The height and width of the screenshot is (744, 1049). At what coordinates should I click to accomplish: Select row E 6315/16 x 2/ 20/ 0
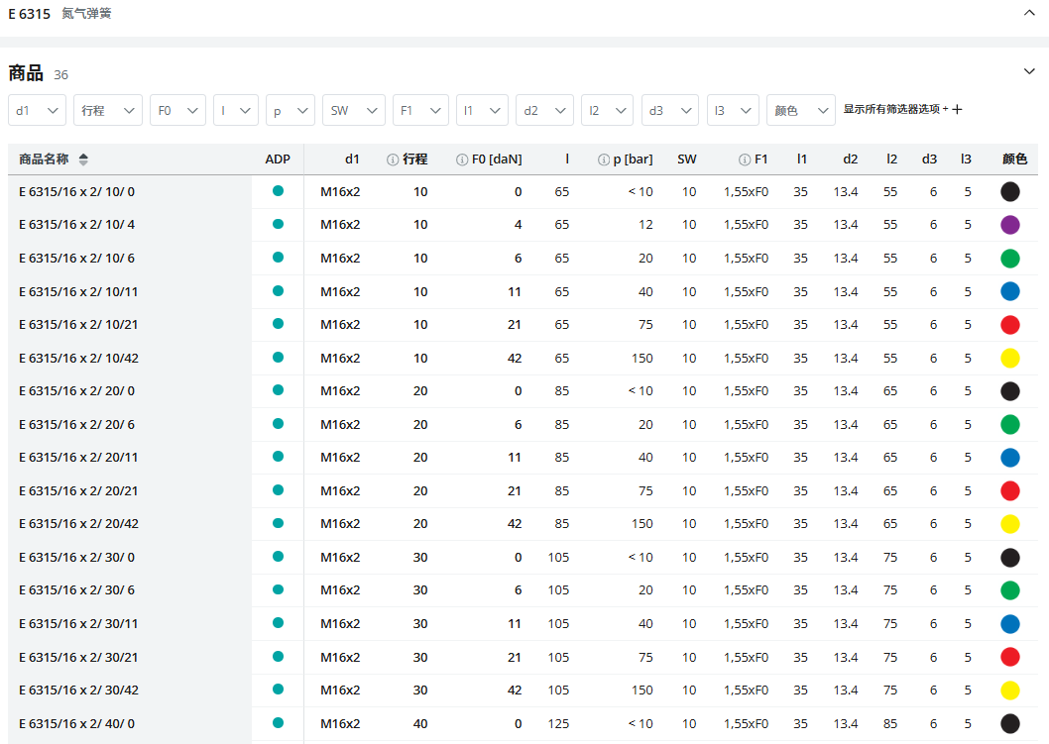(524, 391)
